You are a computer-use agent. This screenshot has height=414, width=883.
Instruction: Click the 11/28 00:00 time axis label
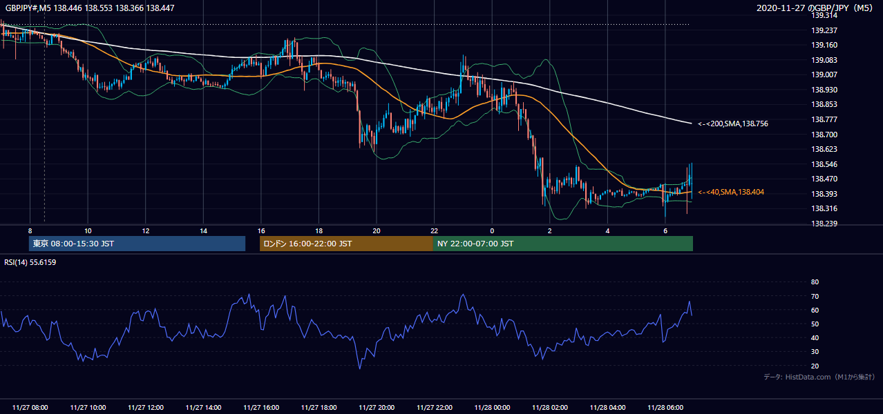point(492,408)
